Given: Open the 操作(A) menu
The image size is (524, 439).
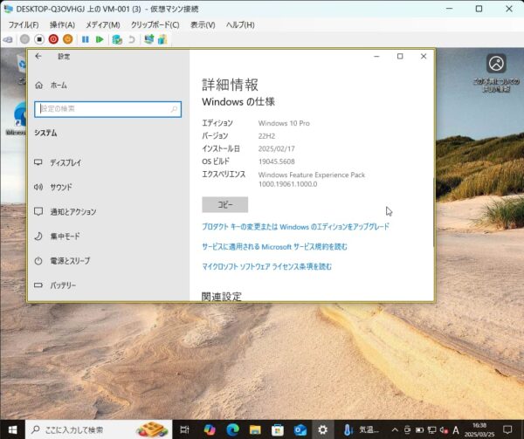Looking at the screenshot, I should click(x=62, y=25).
